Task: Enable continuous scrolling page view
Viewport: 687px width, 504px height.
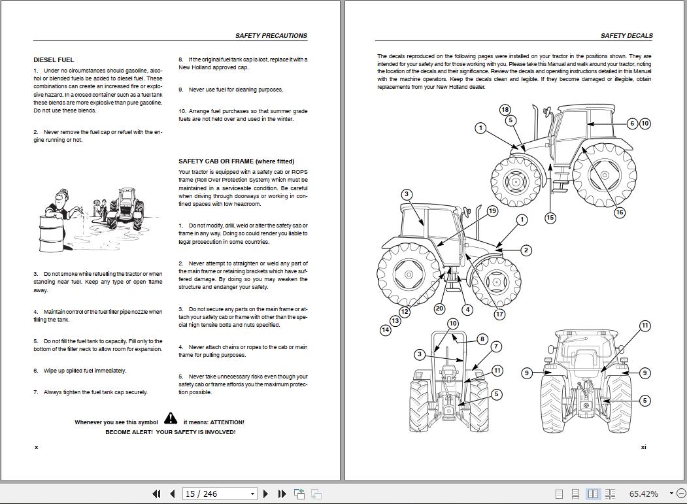Action: coord(575,494)
